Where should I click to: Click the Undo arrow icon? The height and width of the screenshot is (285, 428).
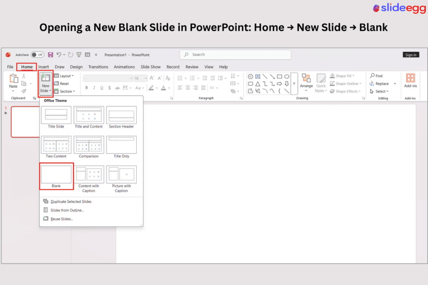click(x=59, y=55)
